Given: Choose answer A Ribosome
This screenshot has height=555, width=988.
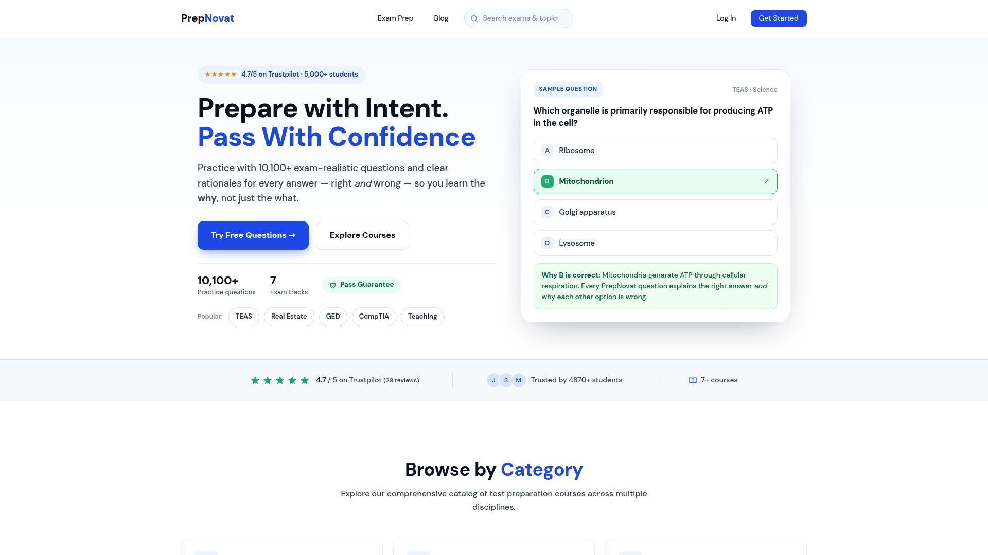Looking at the screenshot, I should point(655,151).
